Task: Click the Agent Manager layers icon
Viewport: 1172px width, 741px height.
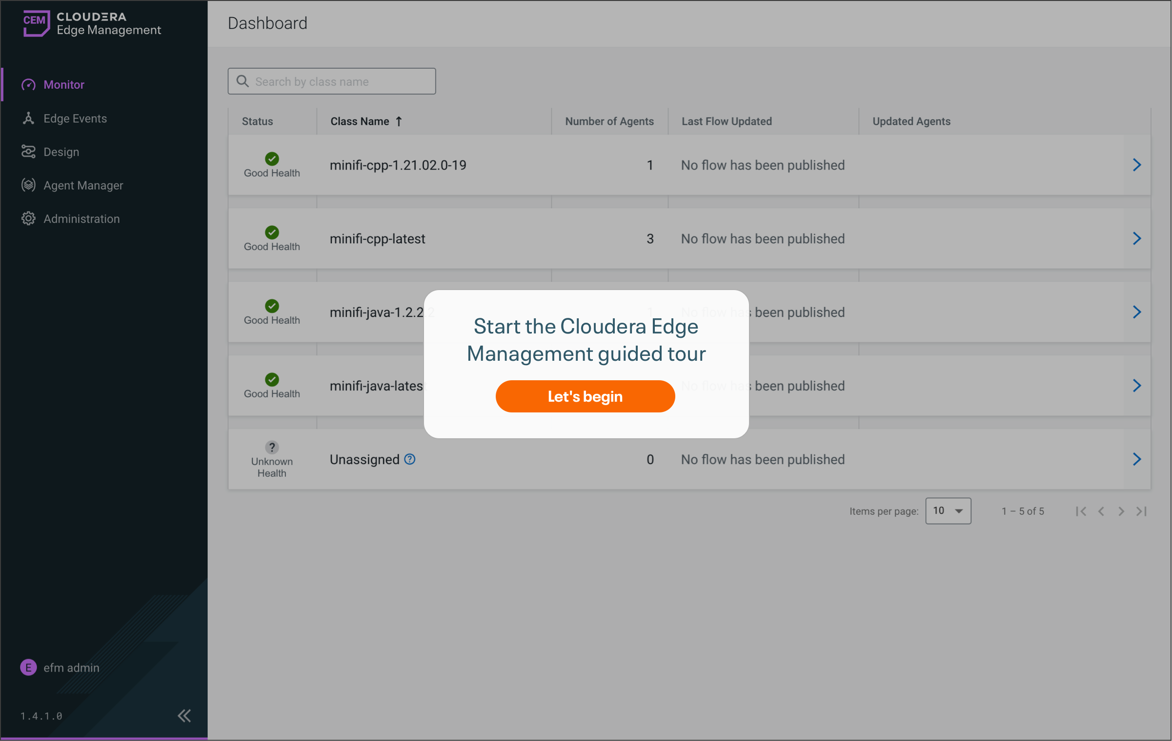Action: click(x=28, y=185)
